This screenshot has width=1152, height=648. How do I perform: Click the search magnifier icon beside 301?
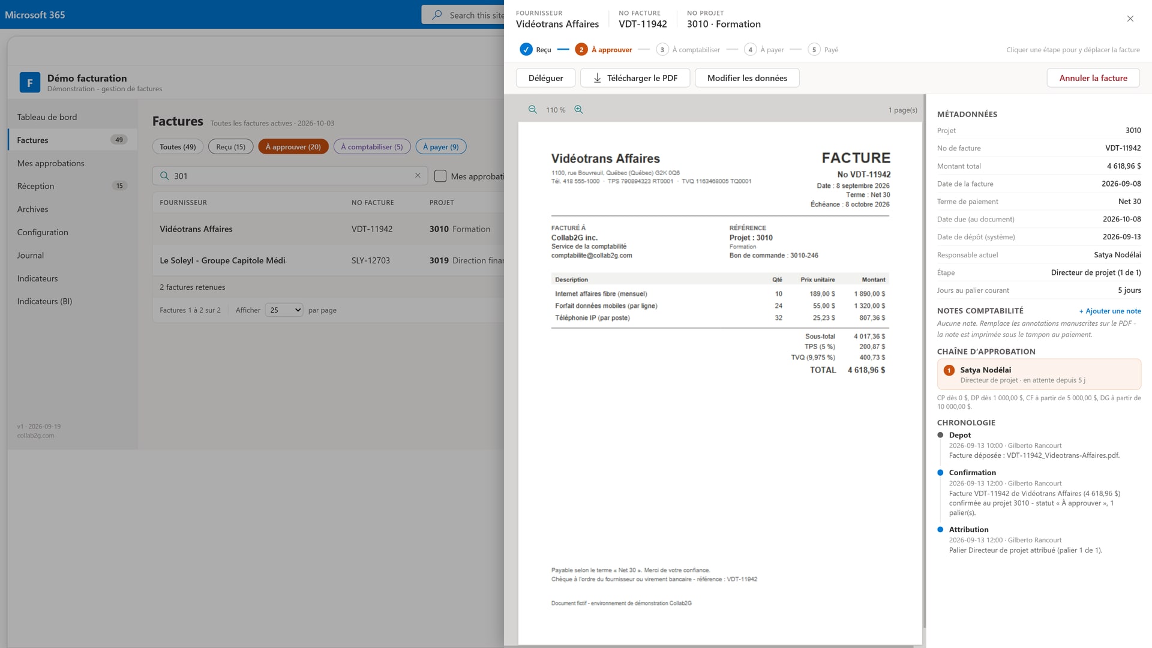click(x=164, y=176)
